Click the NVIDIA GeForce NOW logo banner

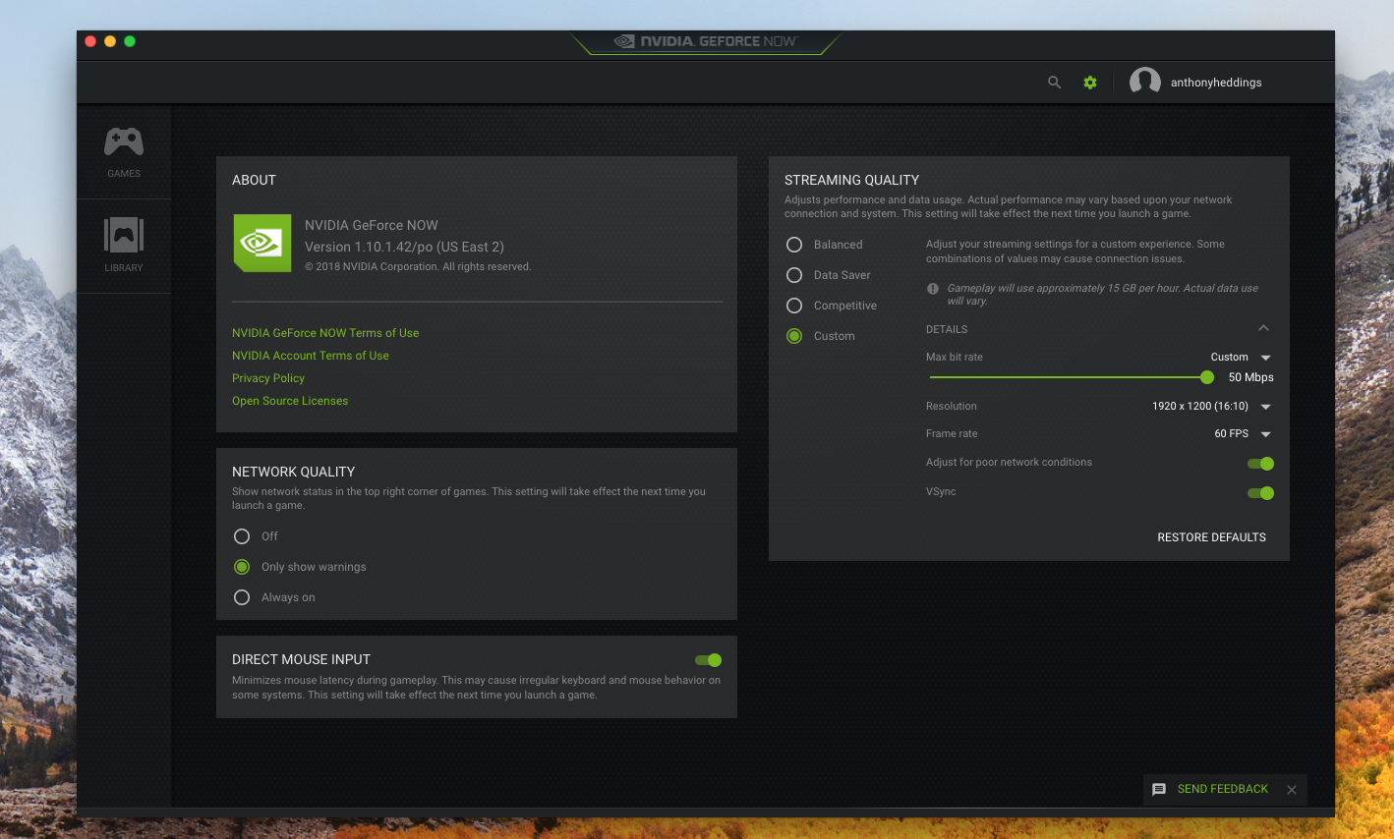pos(705,41)
